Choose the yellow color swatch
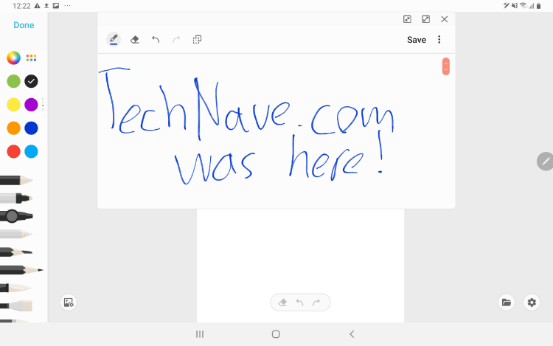The width and height of the screenshot is (553, 346). (13, 105)
